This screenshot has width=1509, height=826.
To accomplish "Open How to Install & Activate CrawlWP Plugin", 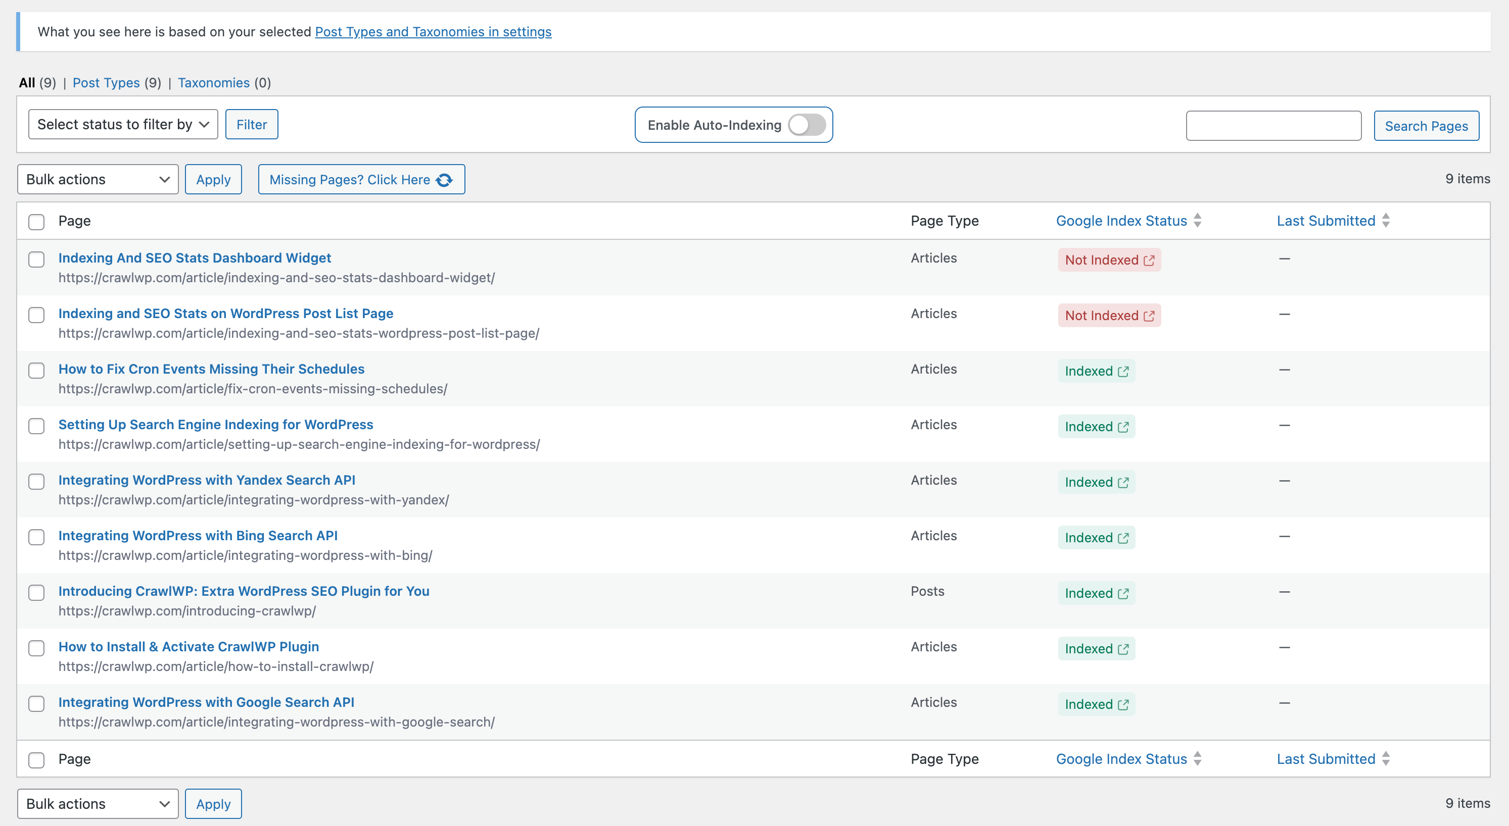I will pos(188,647).
